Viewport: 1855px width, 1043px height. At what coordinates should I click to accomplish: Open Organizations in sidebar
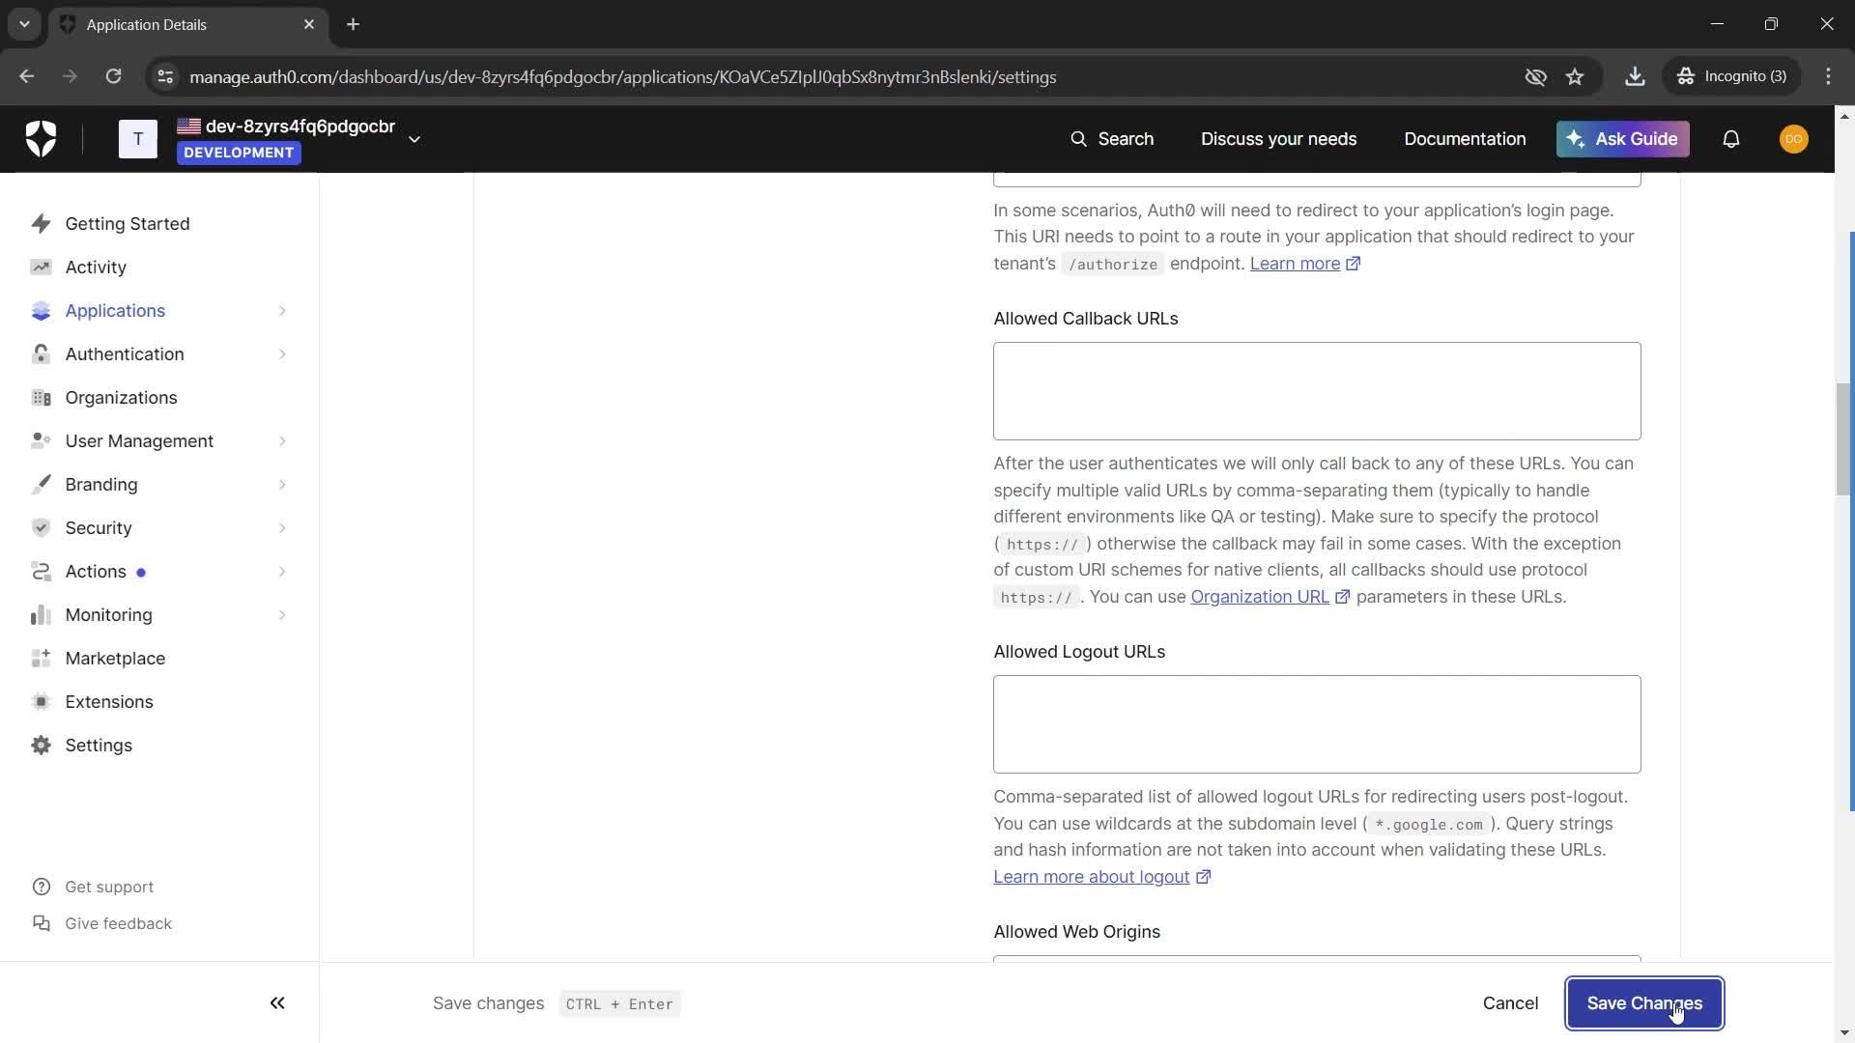(121, 398)
